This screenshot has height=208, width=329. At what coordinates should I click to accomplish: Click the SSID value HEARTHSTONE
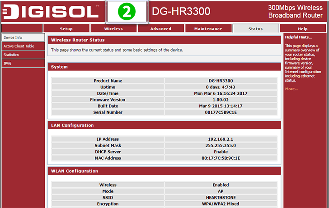coord(221,198)
